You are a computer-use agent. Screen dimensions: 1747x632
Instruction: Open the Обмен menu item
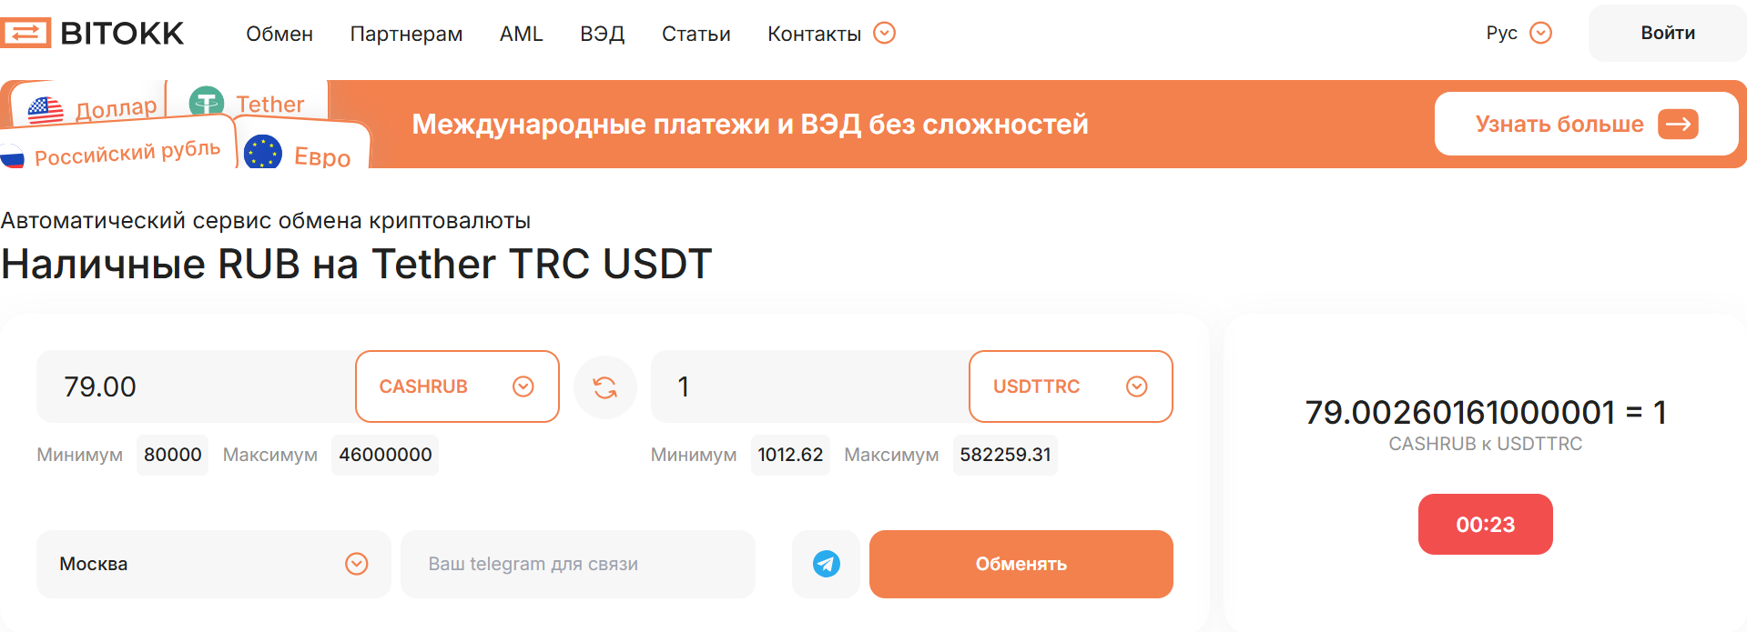279,34
